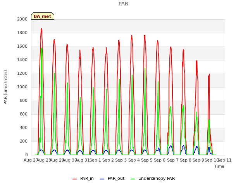Click the 200 y-axis tick label

click(x=24, y=141)
